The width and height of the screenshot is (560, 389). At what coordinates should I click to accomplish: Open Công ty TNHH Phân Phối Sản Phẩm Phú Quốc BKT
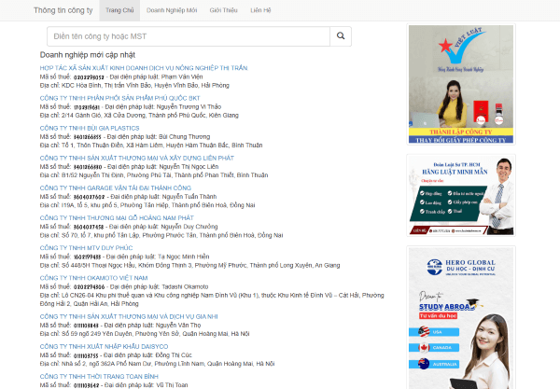coord(119,97)
